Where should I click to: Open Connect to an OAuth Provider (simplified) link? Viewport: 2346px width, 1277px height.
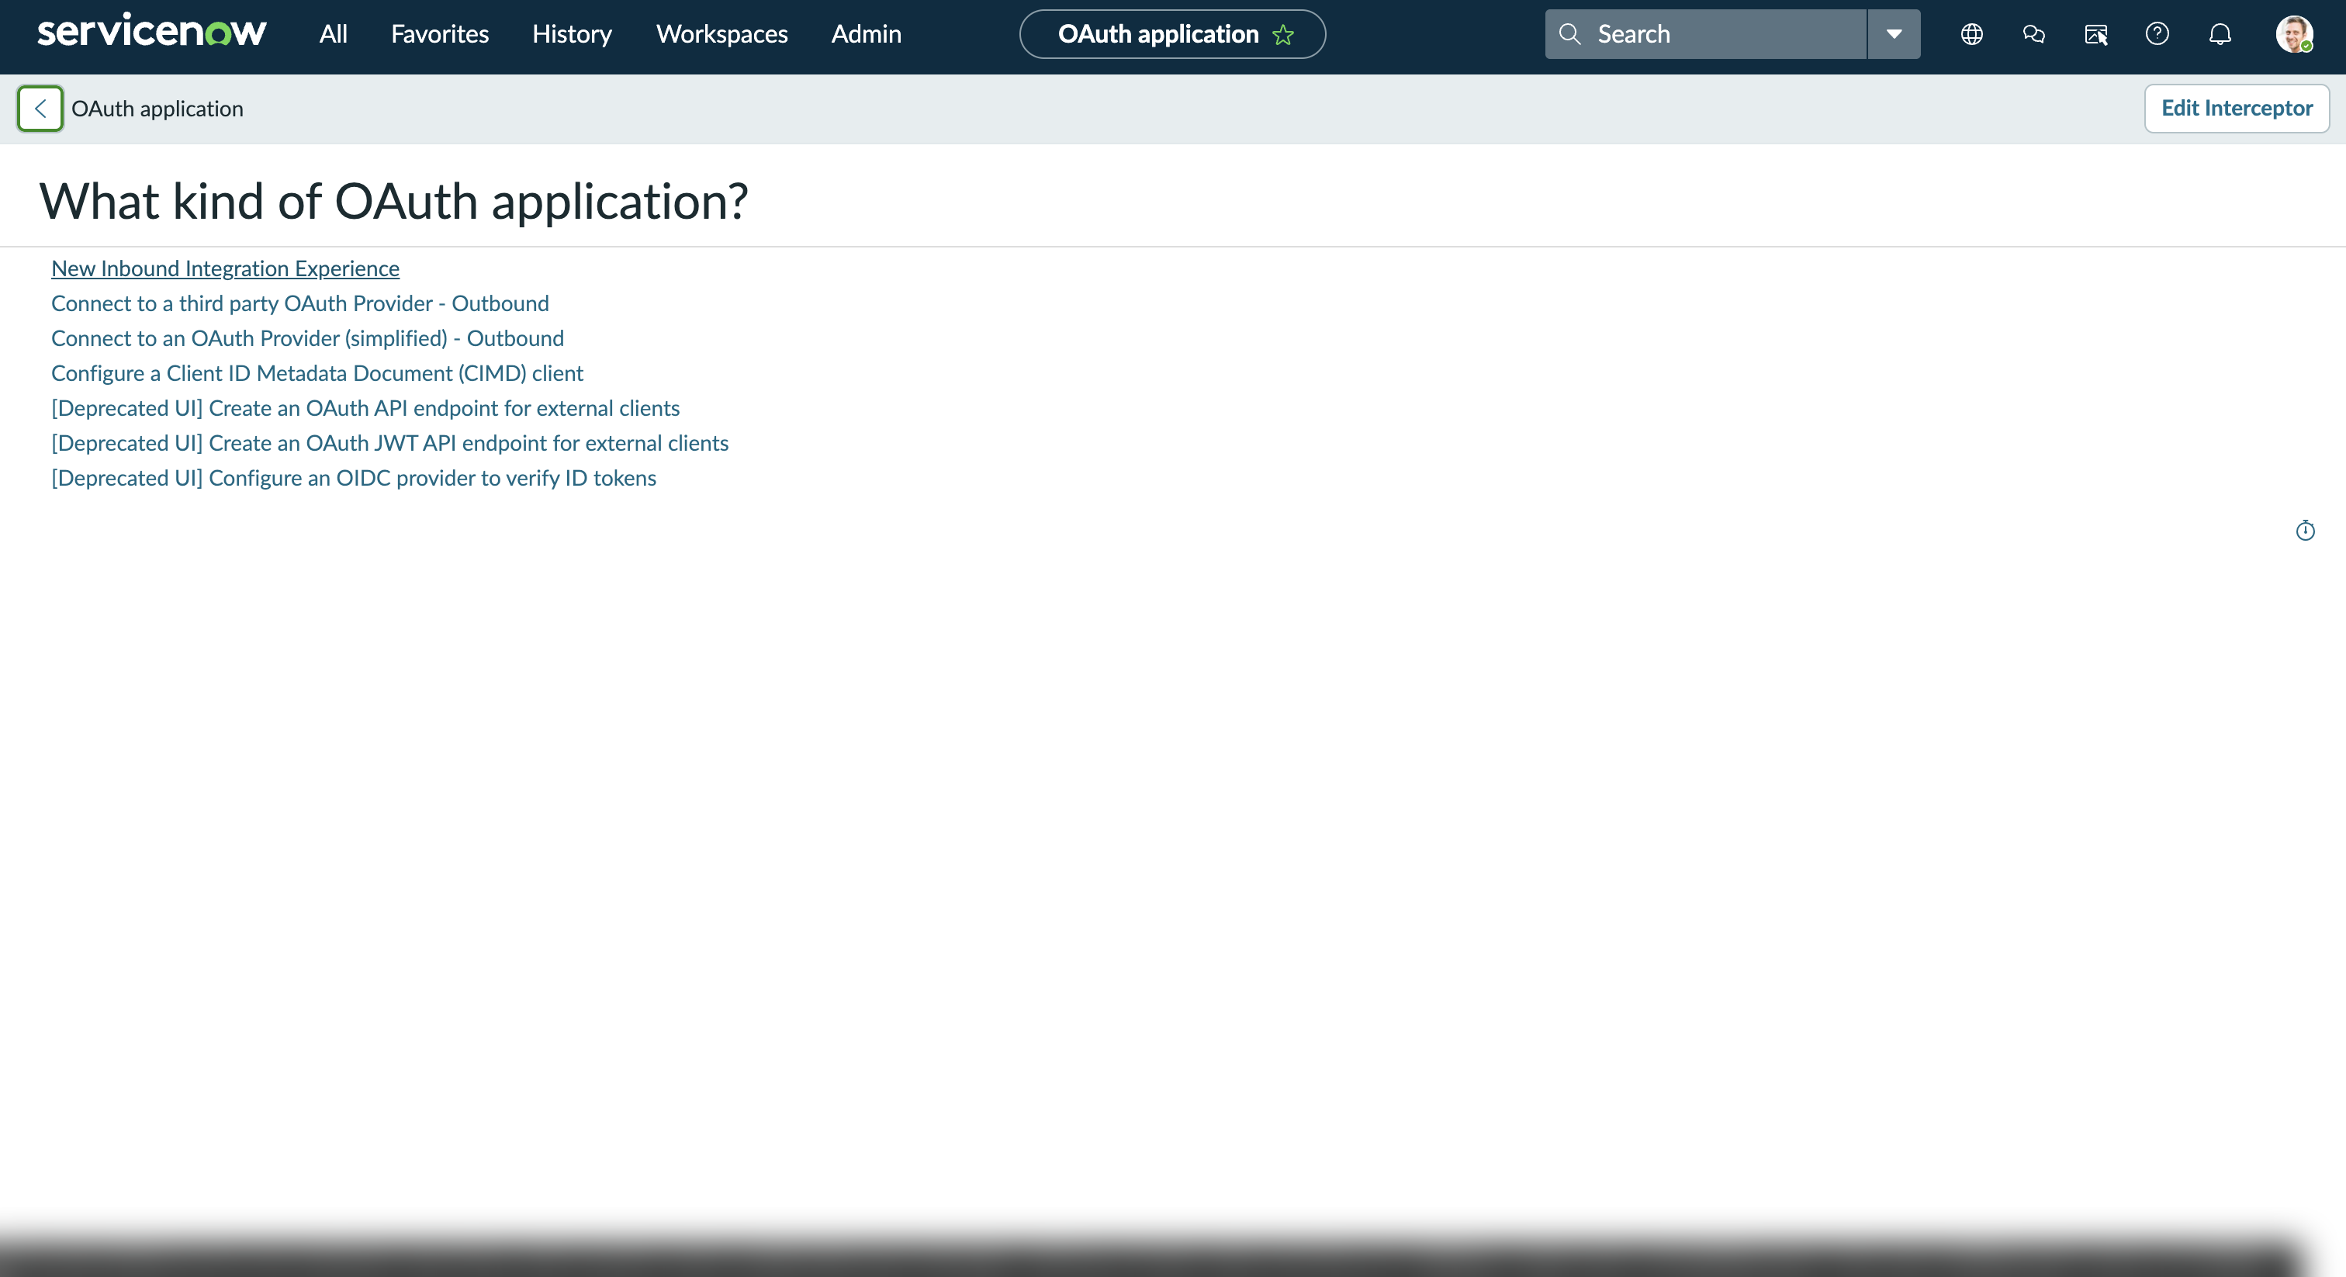click(x=307, y=338)
